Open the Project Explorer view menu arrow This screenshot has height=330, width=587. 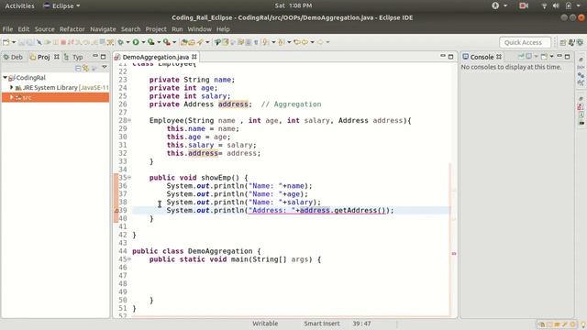[x=105, y=68]
